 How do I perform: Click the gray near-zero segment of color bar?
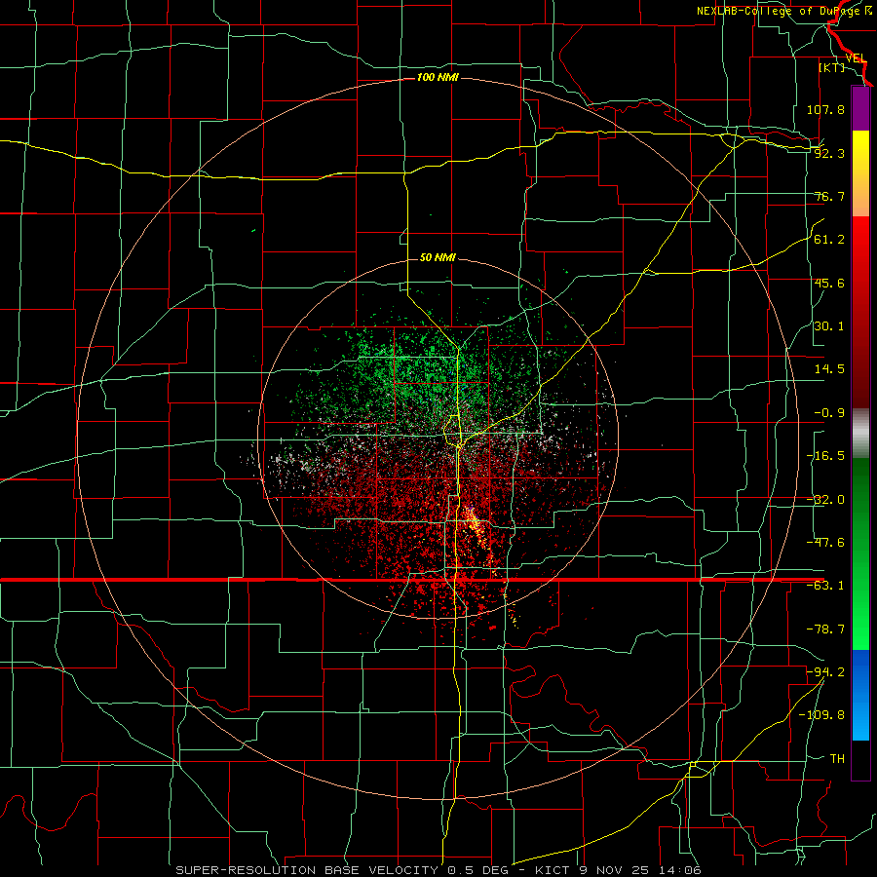tap(860, 434)
